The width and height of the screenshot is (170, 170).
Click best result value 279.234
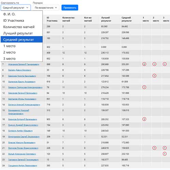[x=105, y=87]
